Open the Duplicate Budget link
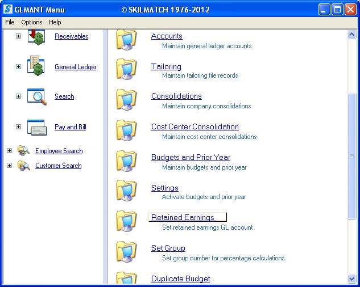The height and width of the screenshot is (287, 360). [x=181, y=278]
